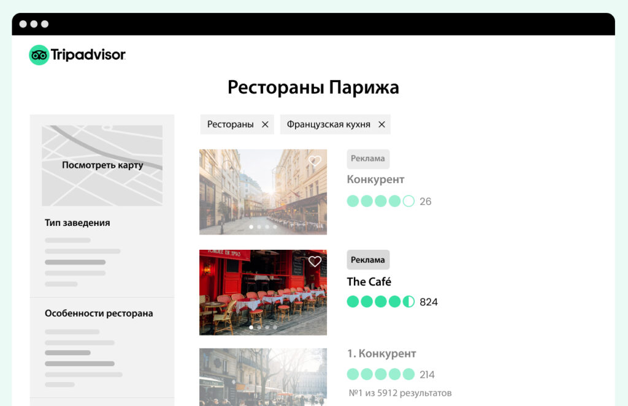Open The Café red terrace photo
The width and height of the screenshot is (628, 406).
click(263, 292)
